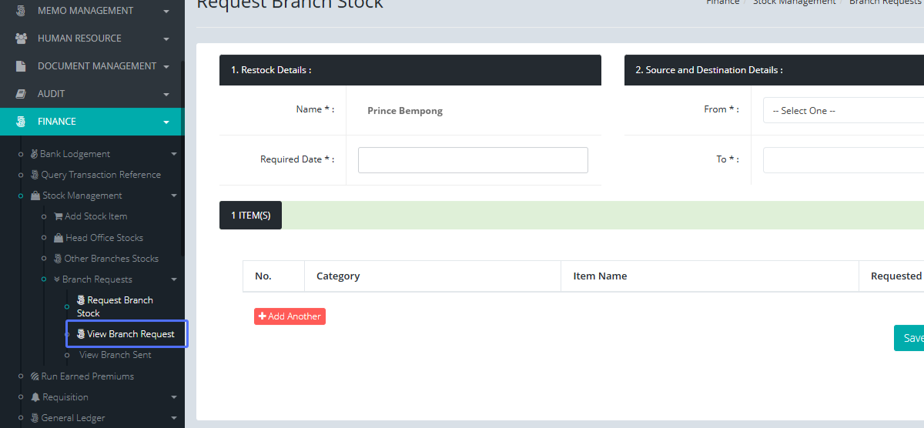Screen dimensions: 924x428
Task: Open the From select dropdown
Action: pyautogui.click(x=843, y=111)
